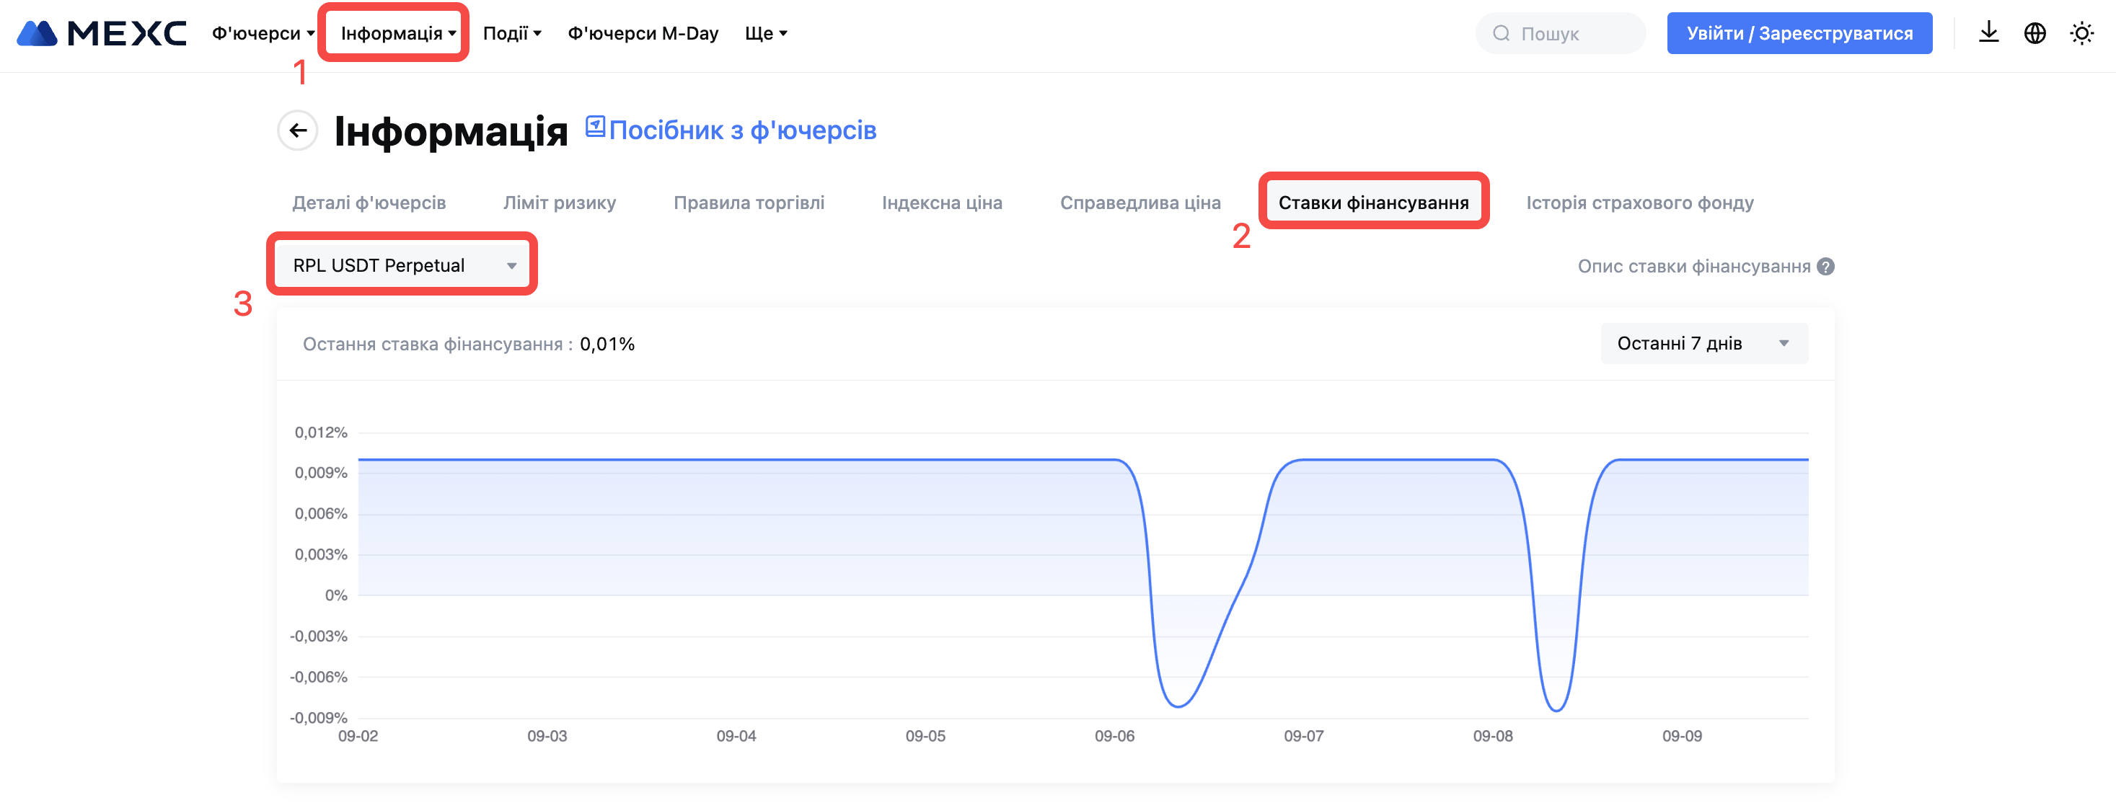The image size is (2116, 803).
Task: Open the Інформація dropdown menu
Action: pyautogui.click(x=397, y=33)
